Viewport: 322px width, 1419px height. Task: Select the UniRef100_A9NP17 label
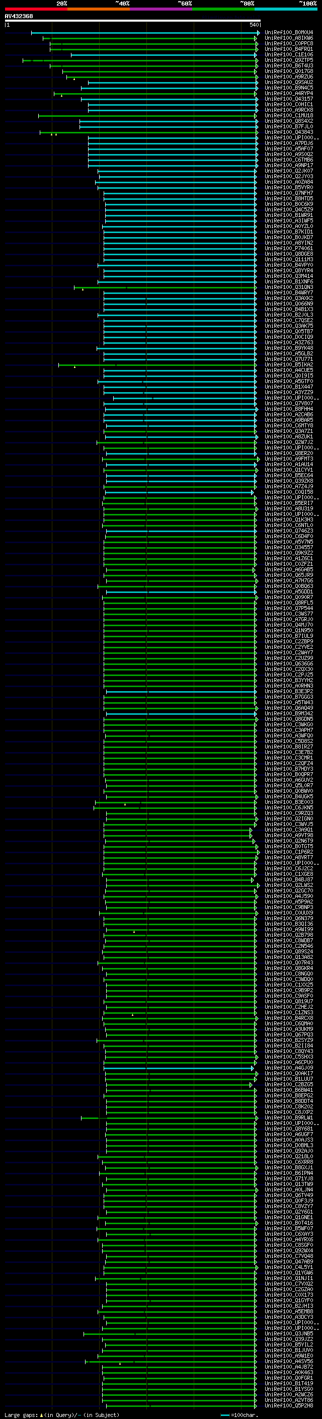[289, 165]
